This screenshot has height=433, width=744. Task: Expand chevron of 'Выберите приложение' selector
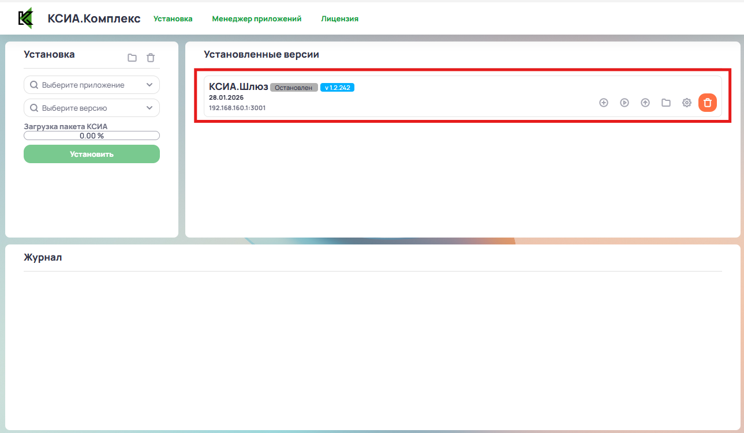[149, 85]
